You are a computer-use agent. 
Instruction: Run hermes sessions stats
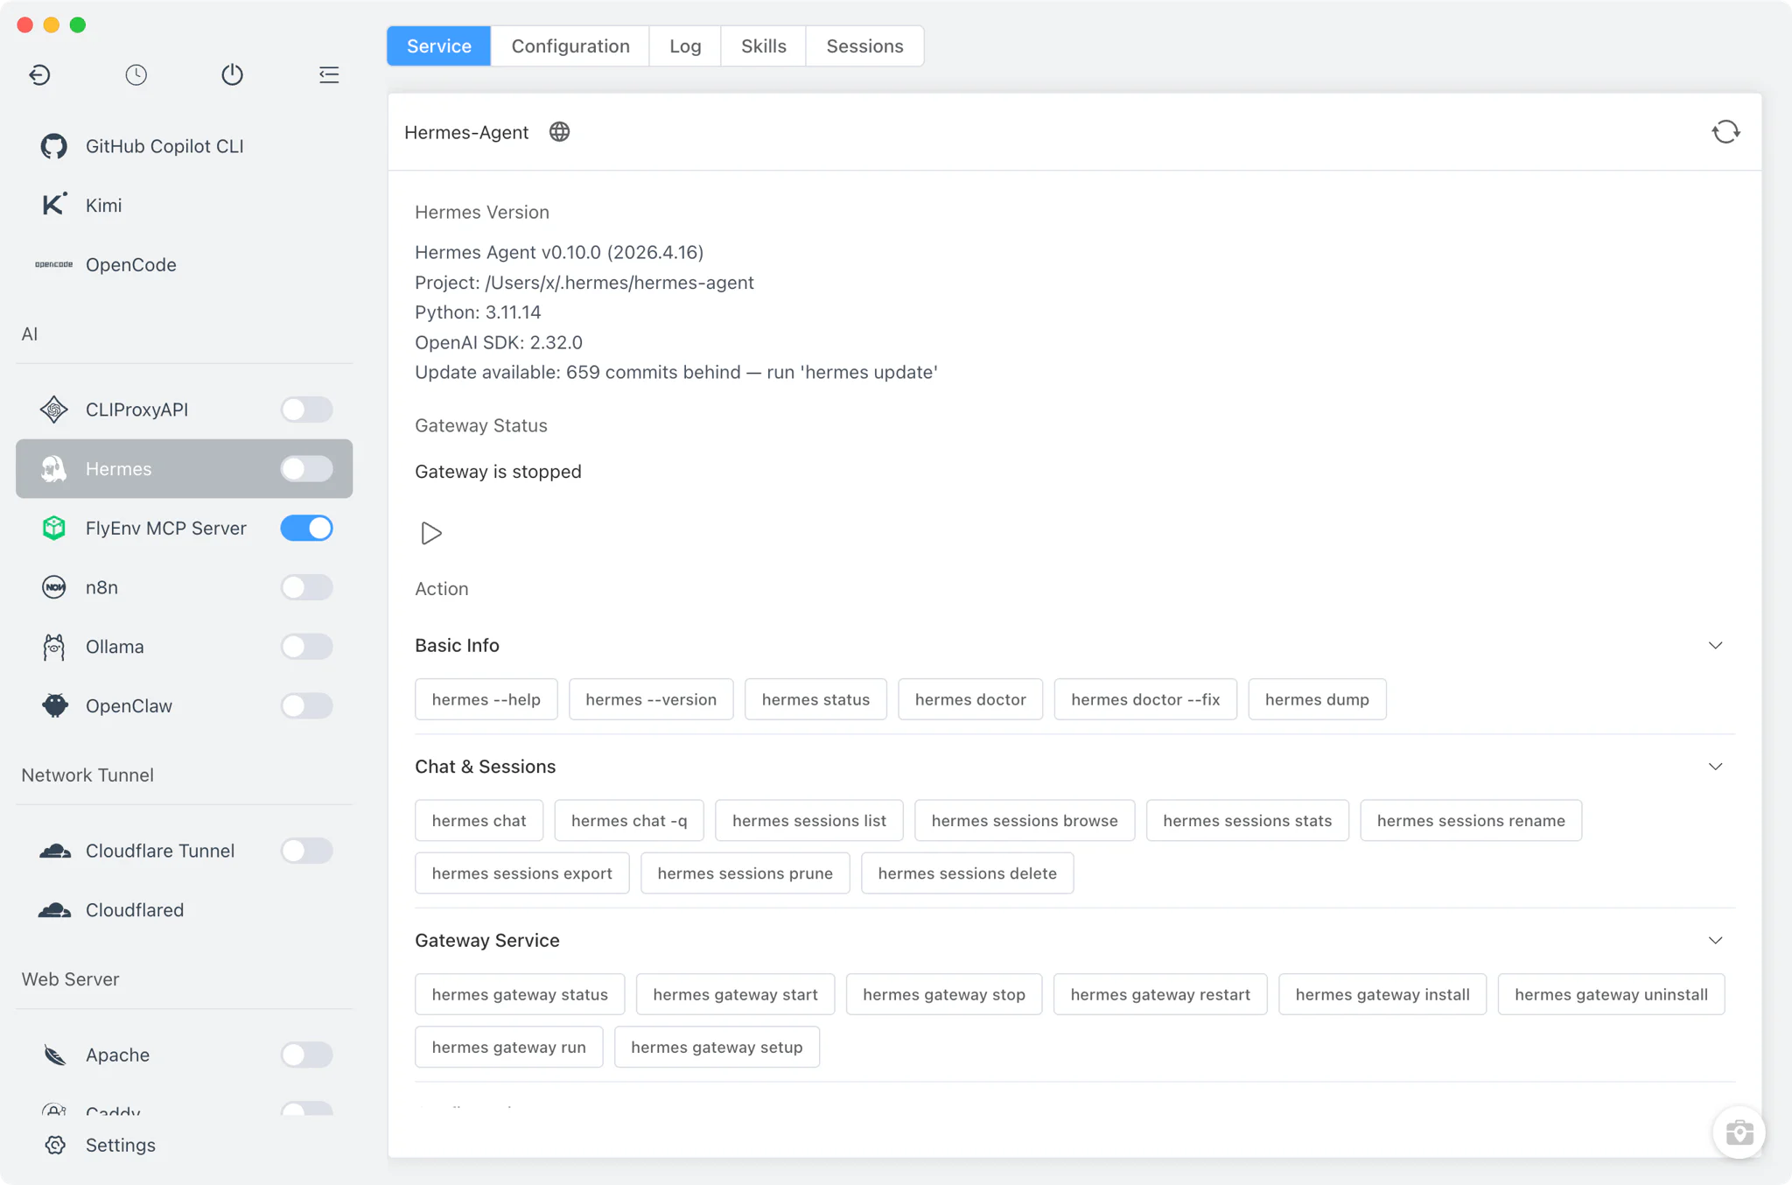pos(1248,820)
